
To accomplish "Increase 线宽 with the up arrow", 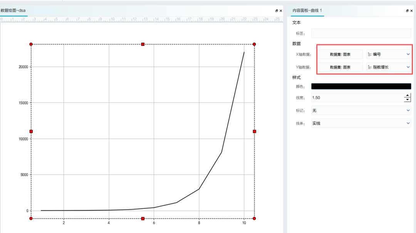I will [x=407, y=96].
